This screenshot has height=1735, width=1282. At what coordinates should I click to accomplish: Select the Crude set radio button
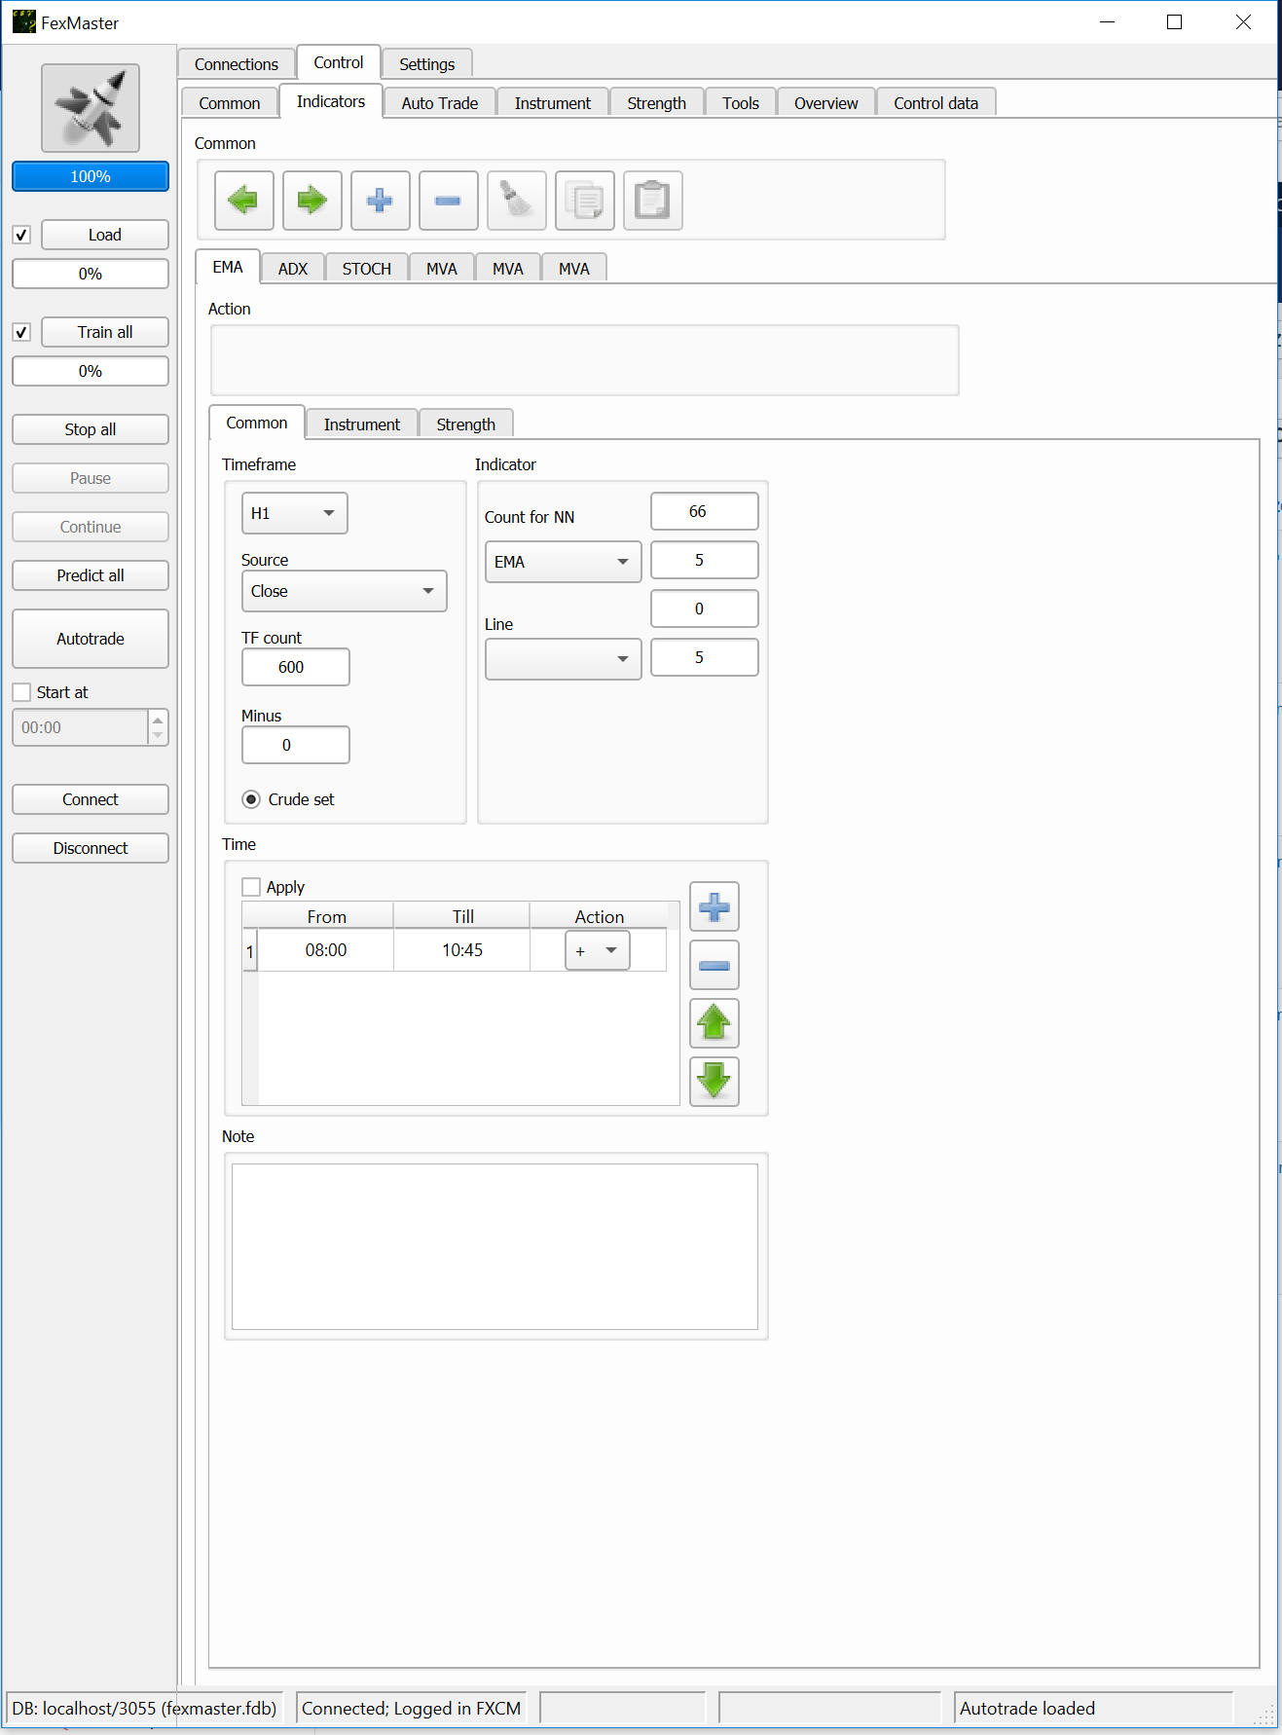click(x=251, y=799)
